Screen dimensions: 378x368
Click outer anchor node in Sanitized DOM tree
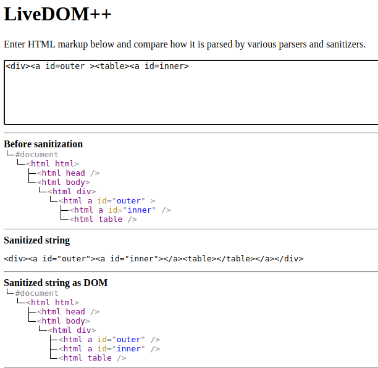pos(109,340)
